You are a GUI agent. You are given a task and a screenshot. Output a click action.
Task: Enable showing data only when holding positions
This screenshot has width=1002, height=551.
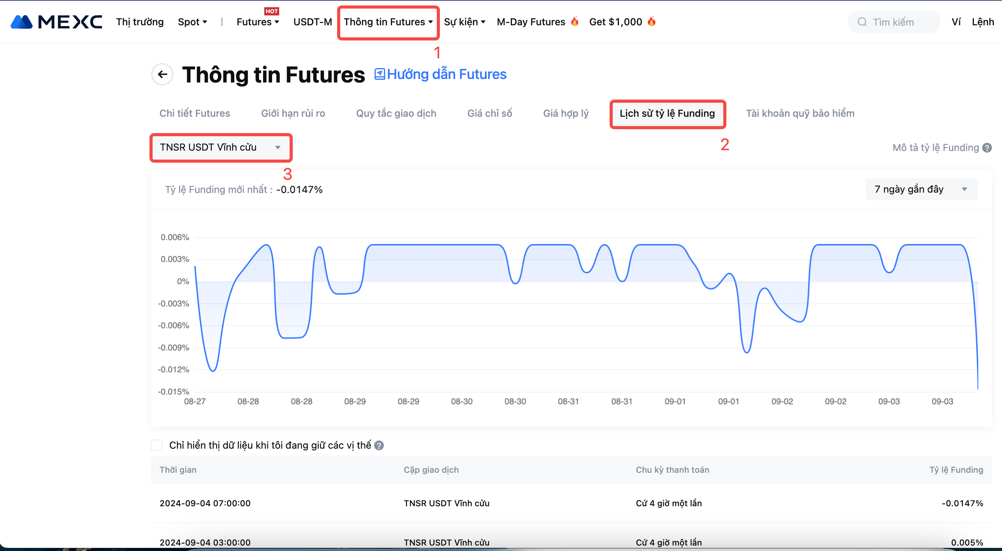point(156,445)
